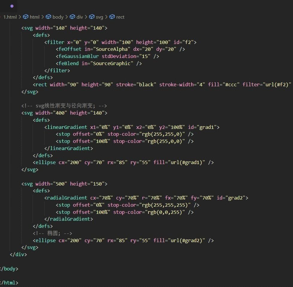
Task: Click the feOffset element line
Action: [x=120, y=49]
